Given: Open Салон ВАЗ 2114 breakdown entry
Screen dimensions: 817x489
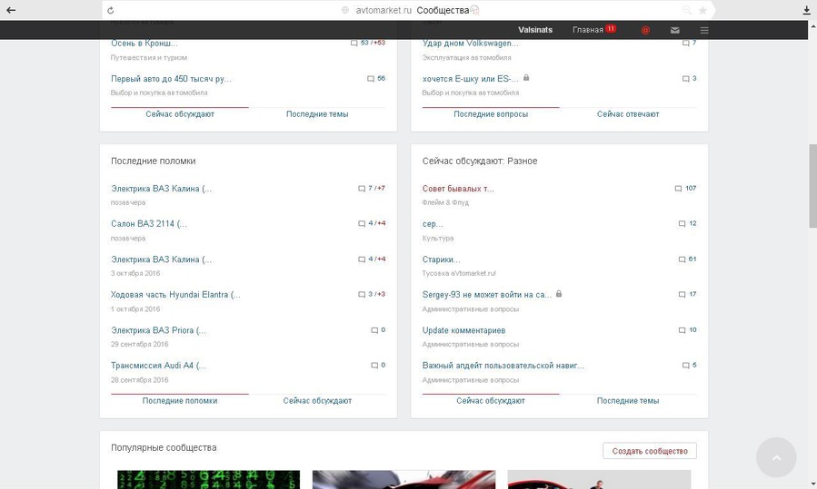Looking at the screenshot, I should [148, 224].
